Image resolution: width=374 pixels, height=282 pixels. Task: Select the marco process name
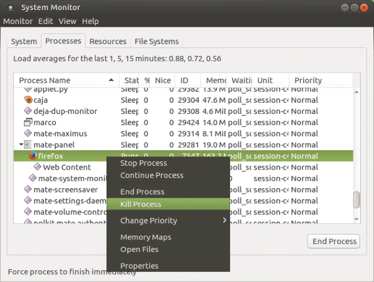(x=45, y=122)
